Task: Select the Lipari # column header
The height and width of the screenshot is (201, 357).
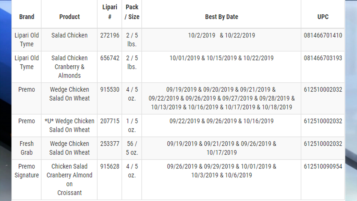Action: pos(110,12)
